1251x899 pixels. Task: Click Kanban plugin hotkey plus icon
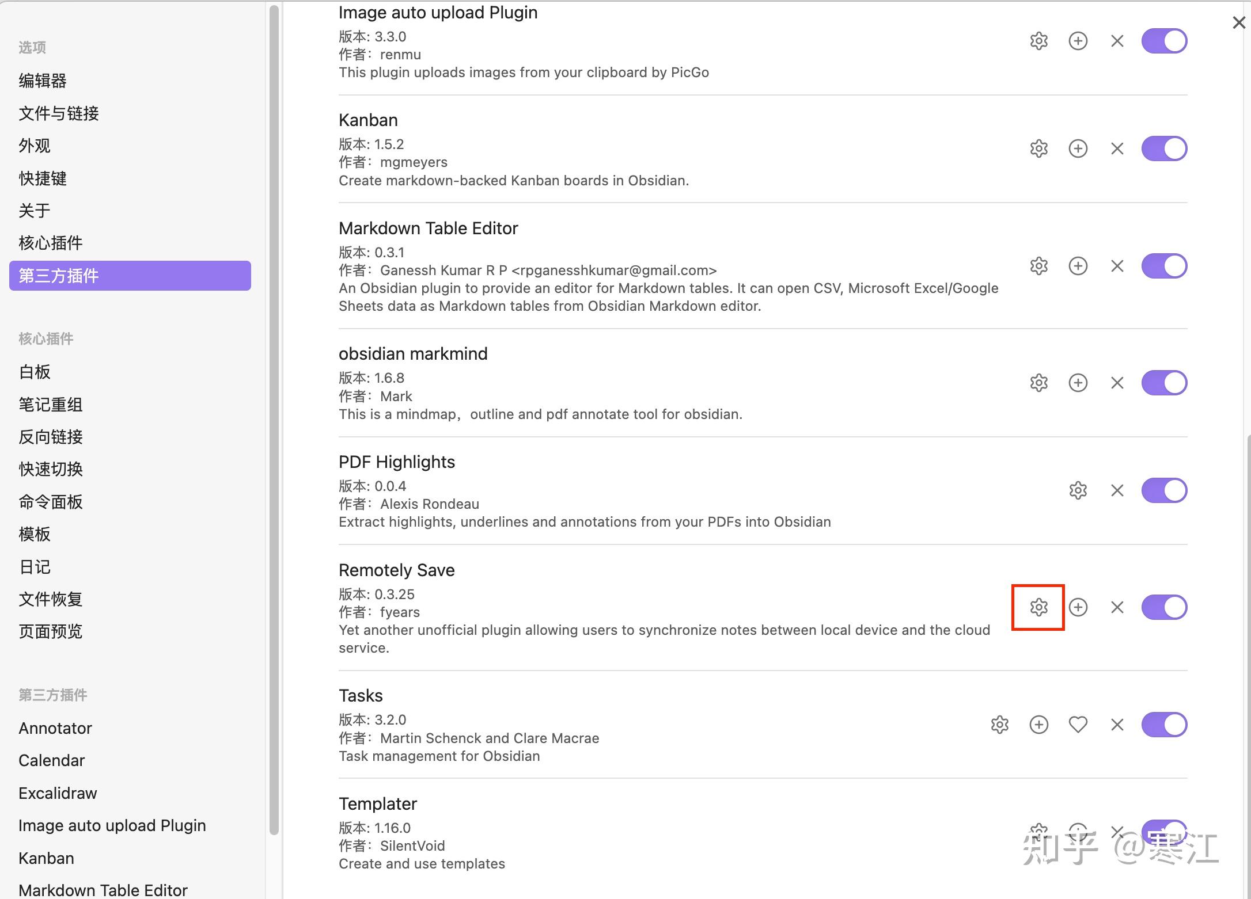coord(1078,148)
